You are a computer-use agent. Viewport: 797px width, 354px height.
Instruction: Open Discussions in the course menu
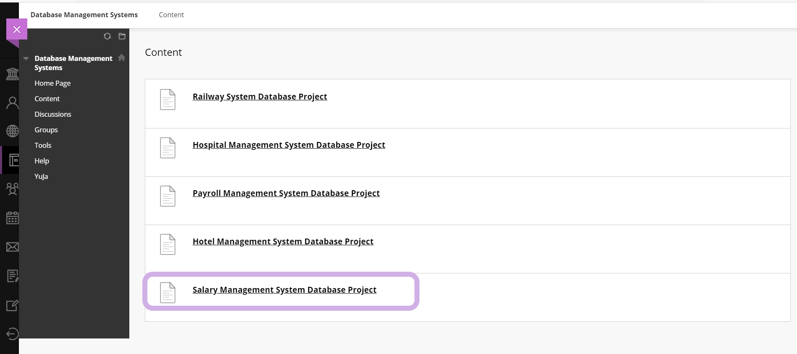pos(53,114)
